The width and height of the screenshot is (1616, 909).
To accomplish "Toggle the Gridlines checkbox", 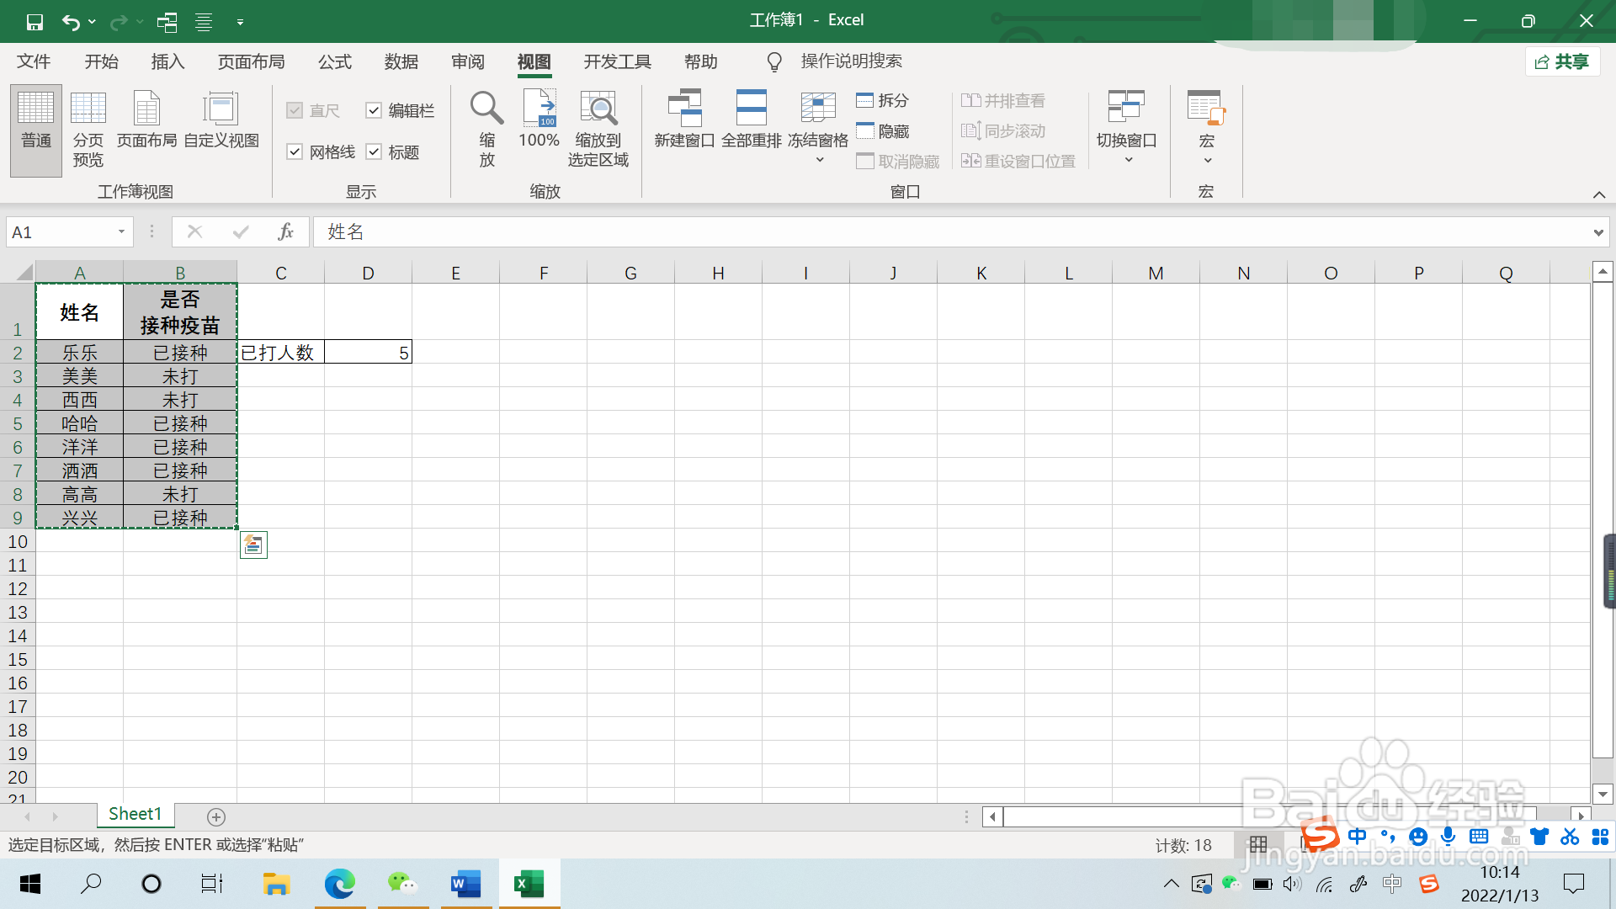I will [295, 152].
